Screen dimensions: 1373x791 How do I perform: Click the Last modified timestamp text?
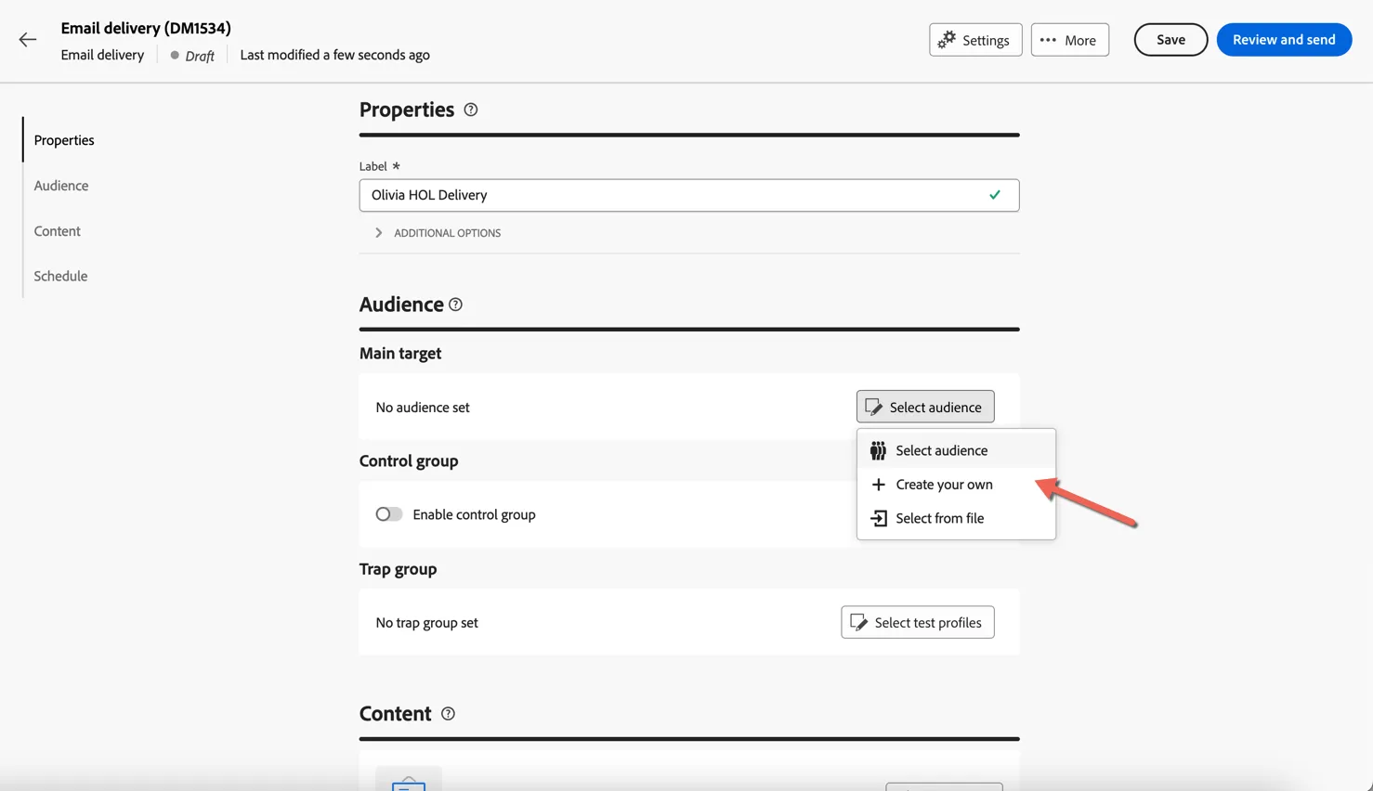pos(334,55)
